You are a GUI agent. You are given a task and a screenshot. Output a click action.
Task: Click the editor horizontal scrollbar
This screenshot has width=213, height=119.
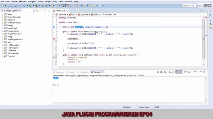[130, 67]
